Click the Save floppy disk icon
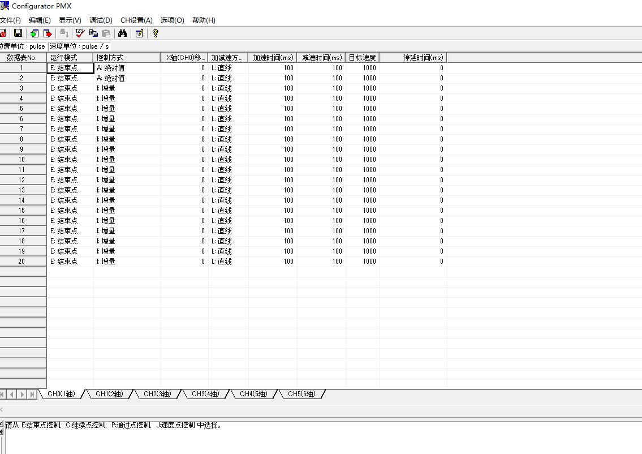642x454 pixels. (18, 33)
